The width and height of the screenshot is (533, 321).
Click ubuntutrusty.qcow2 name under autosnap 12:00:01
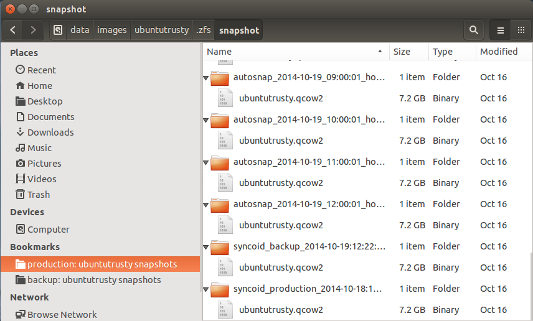coord(281,225)
